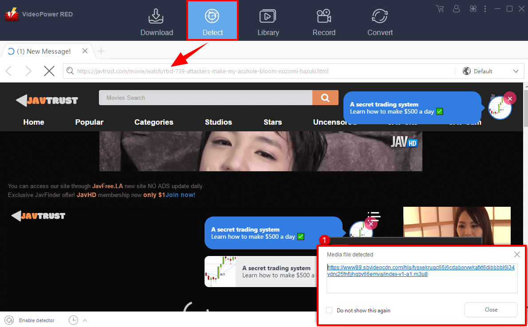This screenshot has width=528, height=327.
Task: Dismiss Media file detected popup with X
Action: click(x=517, y=255)
